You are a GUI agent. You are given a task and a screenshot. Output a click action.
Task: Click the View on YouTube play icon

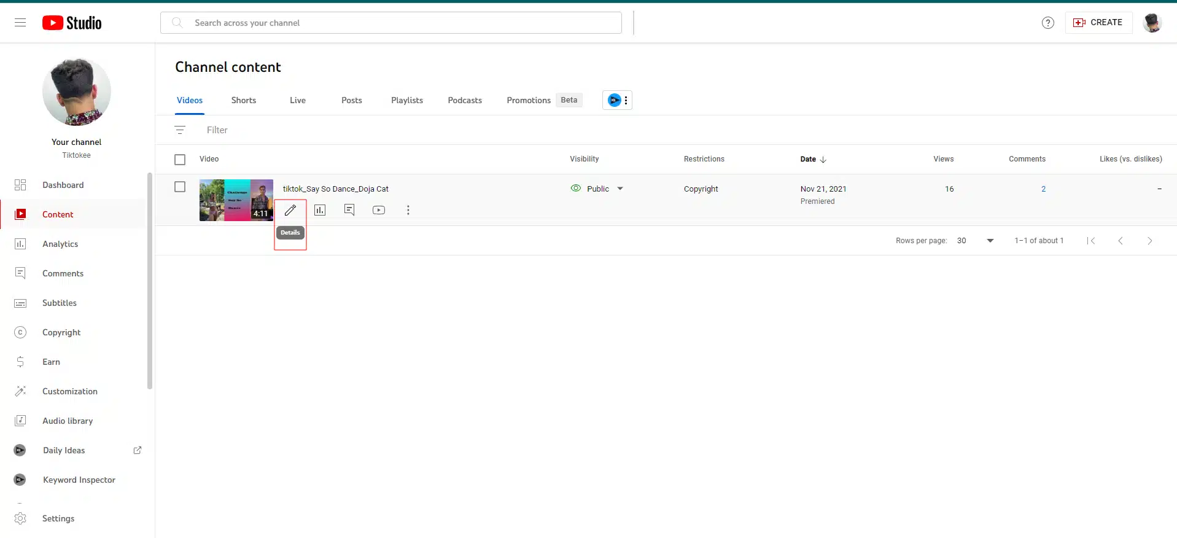[379, 210]
